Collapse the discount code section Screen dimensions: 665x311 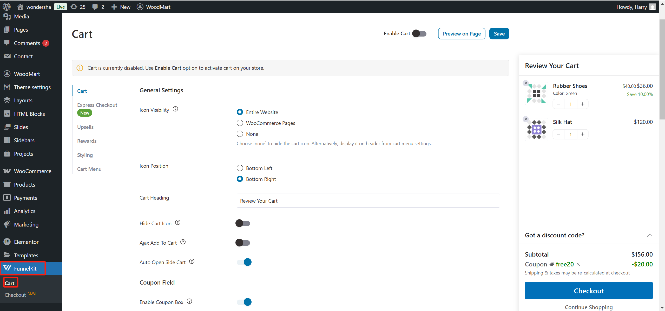click(x=649, y=235)
